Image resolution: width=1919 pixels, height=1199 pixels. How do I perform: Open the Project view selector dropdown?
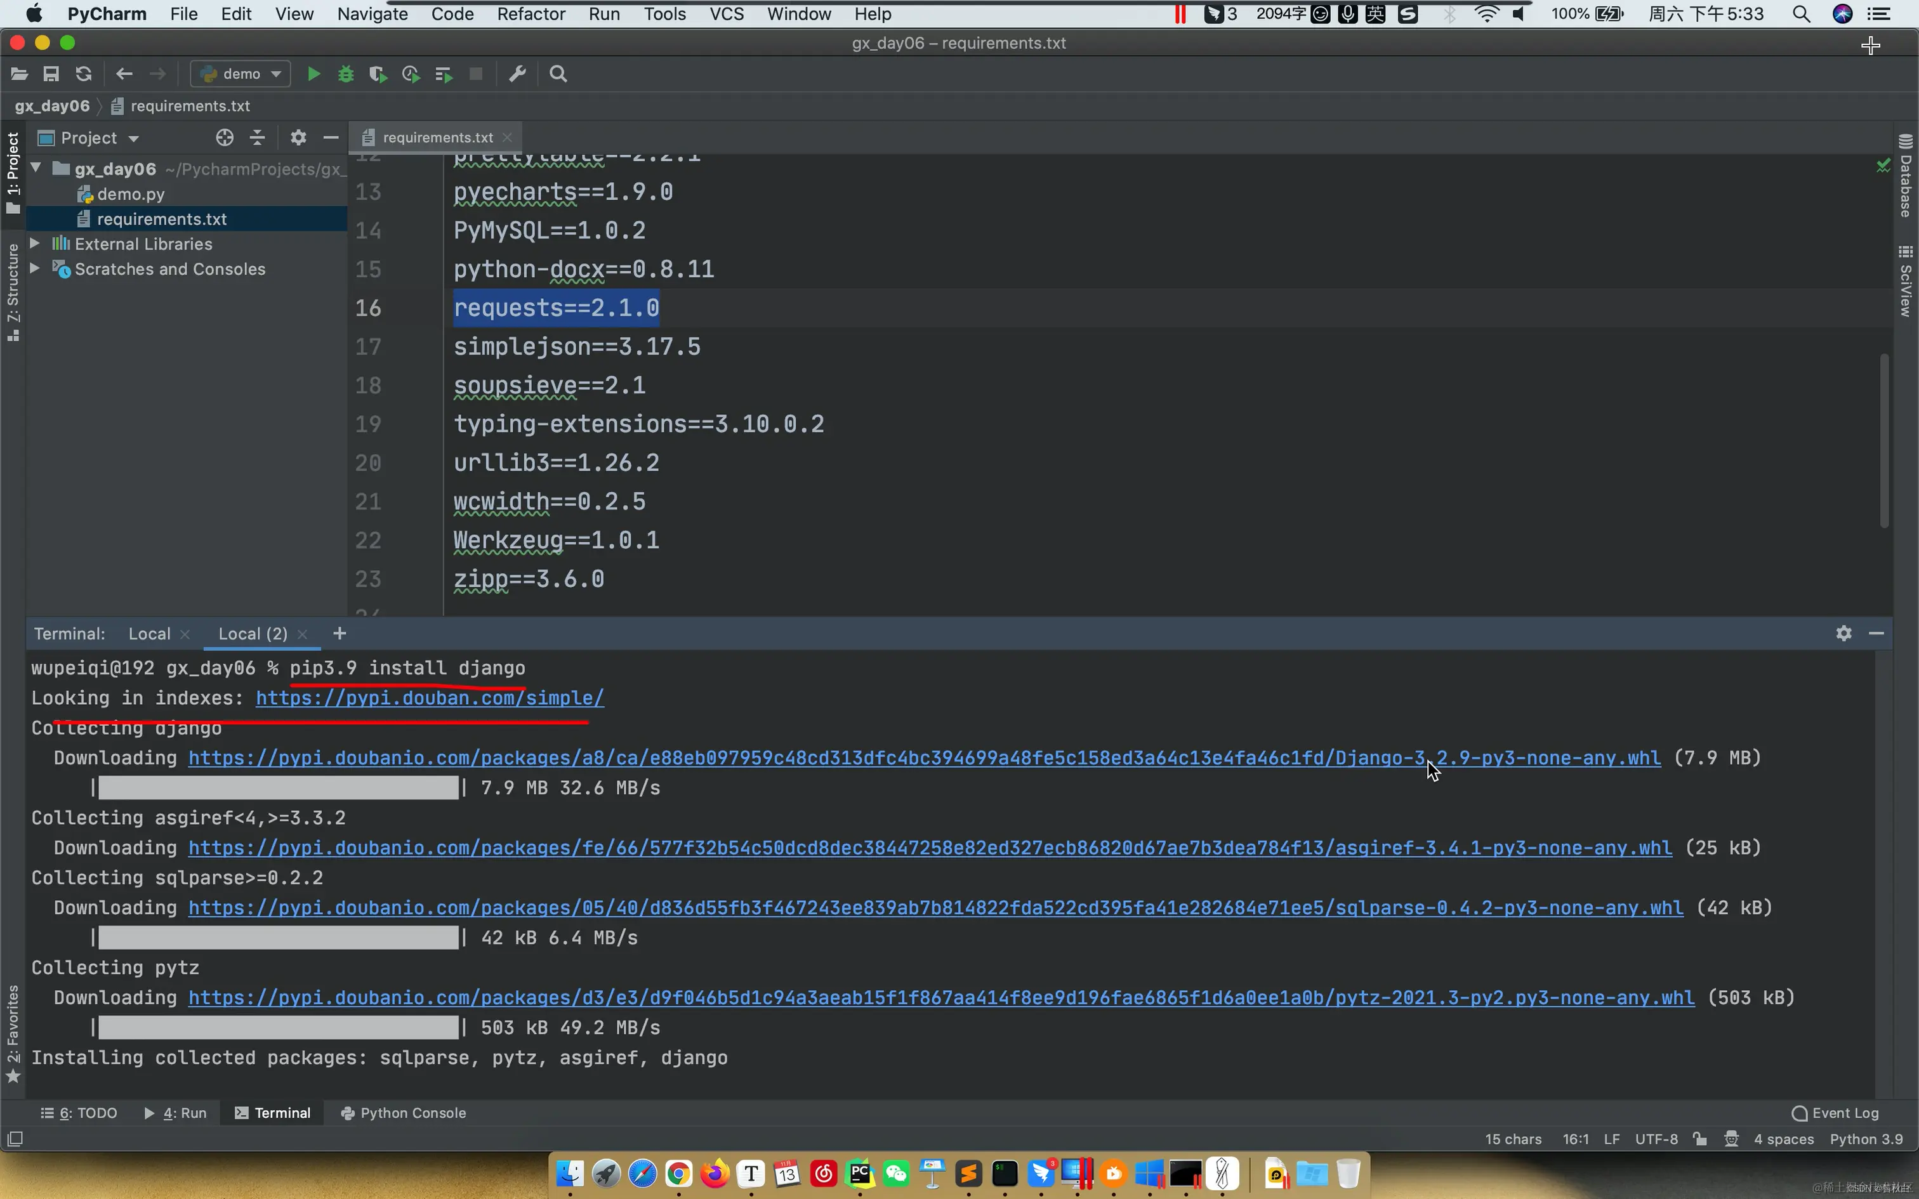pyautogui.click(x=89, y=137)
